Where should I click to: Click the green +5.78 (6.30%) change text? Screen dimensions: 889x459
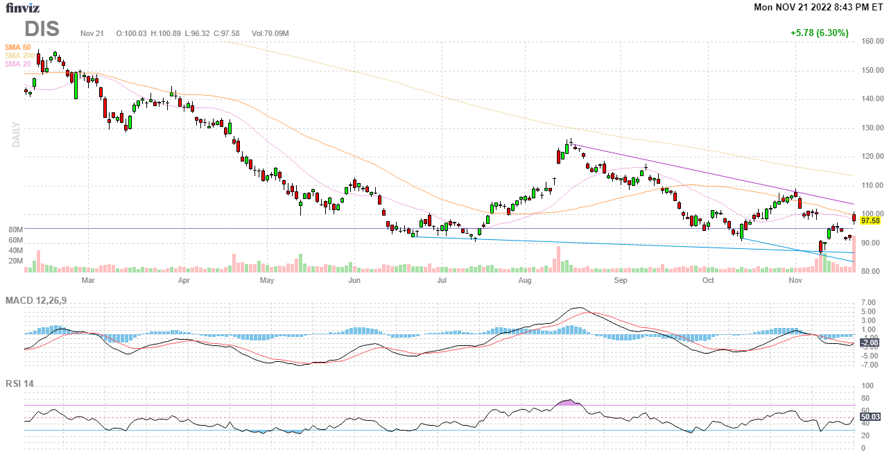[819, 33]
